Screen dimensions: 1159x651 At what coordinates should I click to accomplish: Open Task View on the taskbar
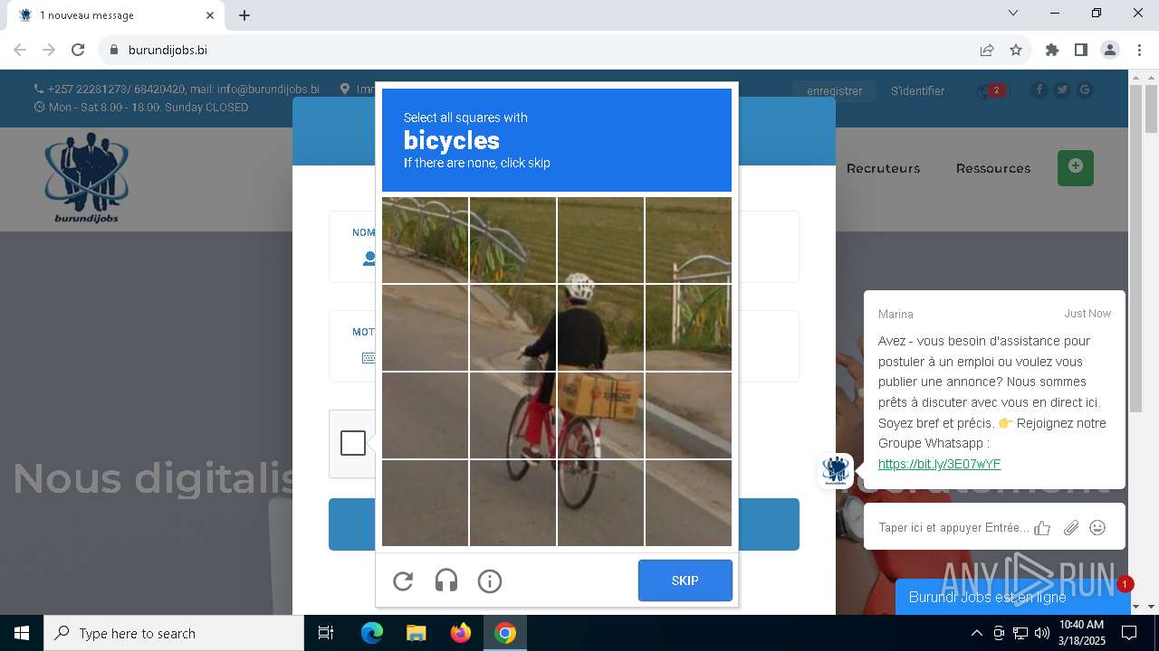point(326,633)
